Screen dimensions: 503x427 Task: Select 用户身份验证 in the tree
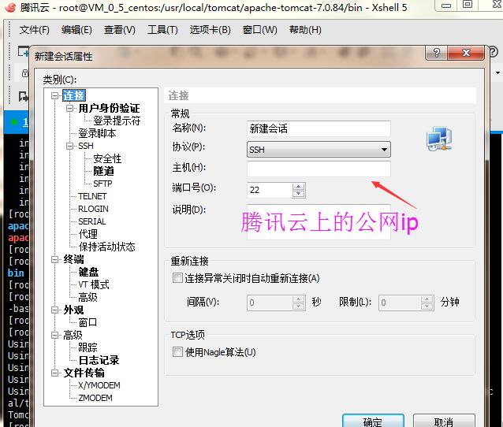109,109
